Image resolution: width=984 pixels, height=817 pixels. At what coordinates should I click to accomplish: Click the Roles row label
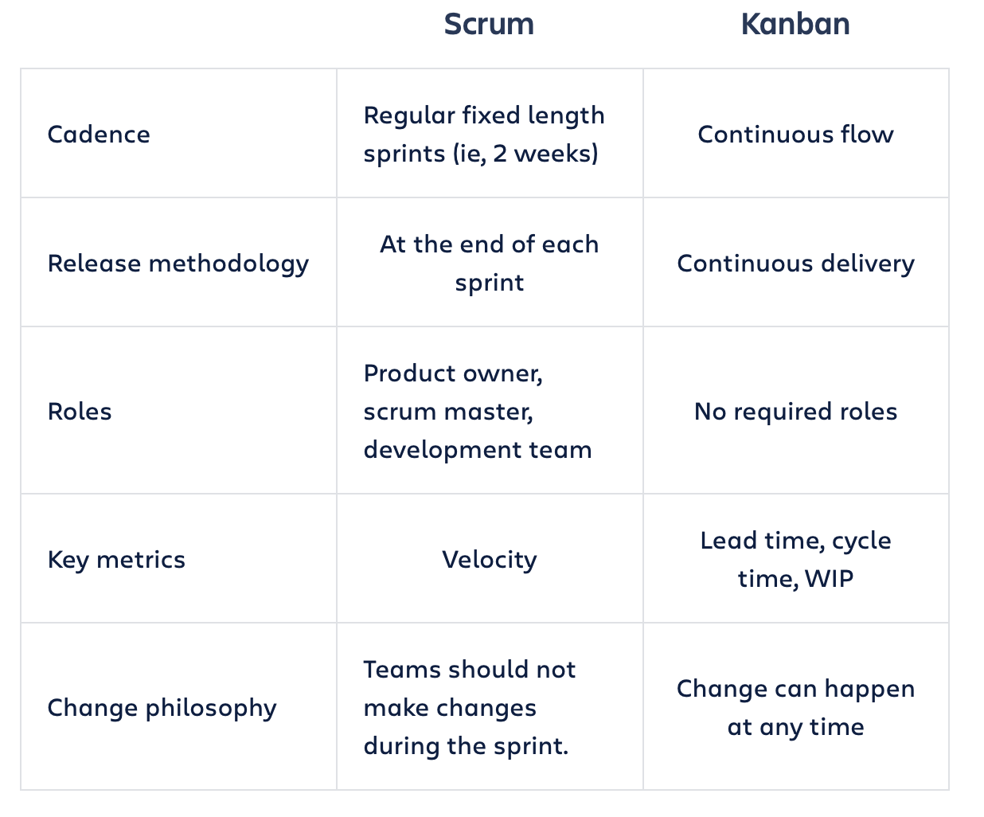coord(80,411)
